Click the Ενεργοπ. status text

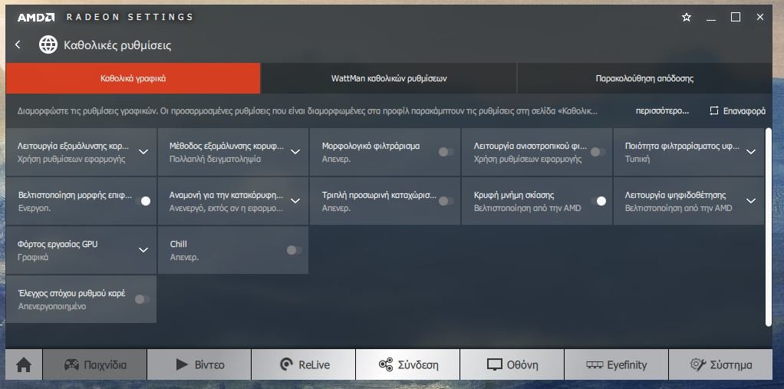[x=34, y=208]
